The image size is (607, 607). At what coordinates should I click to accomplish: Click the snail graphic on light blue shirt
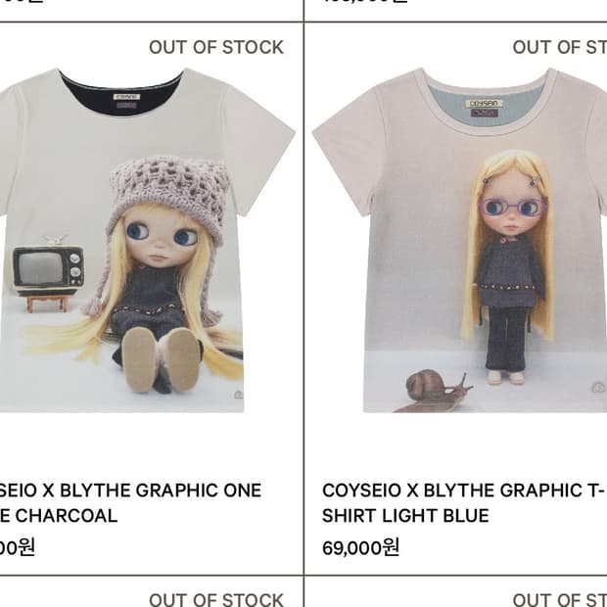[x=434, y=392]
